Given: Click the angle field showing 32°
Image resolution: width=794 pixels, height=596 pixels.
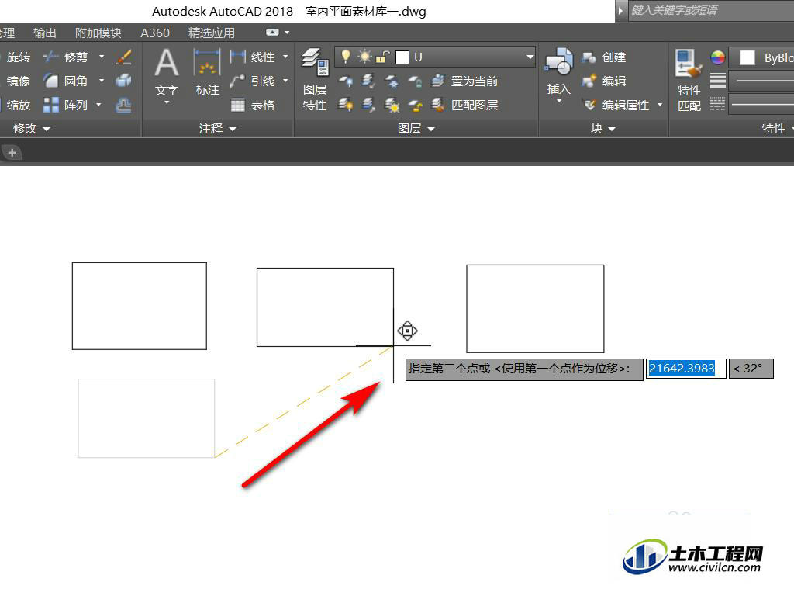Looking at the screenshot, I should pos(751,369).
